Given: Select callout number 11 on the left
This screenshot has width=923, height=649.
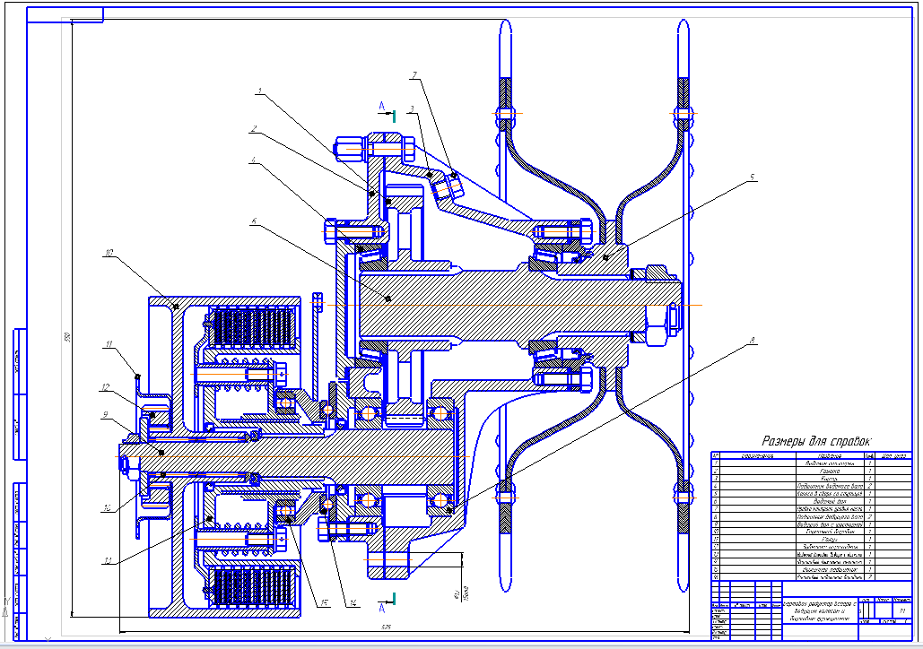Looking at the screenshot, I should pos(108,344).
